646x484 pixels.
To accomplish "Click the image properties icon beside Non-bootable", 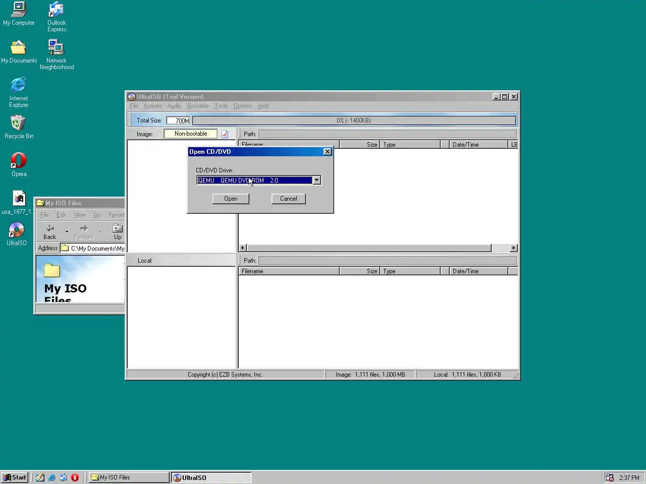I will point(225,134).
